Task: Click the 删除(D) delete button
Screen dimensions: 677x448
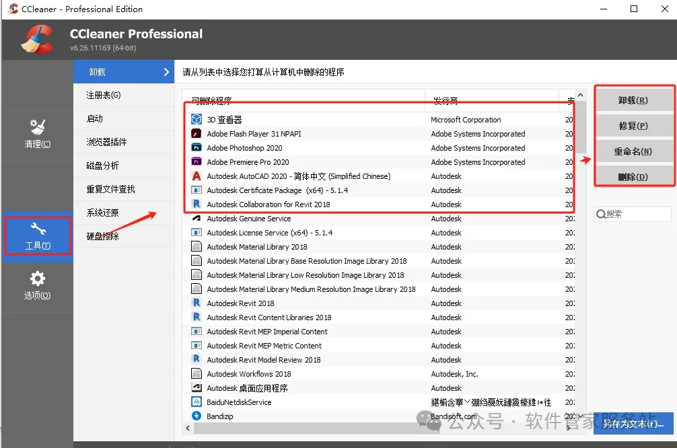Action: point(633,176)
